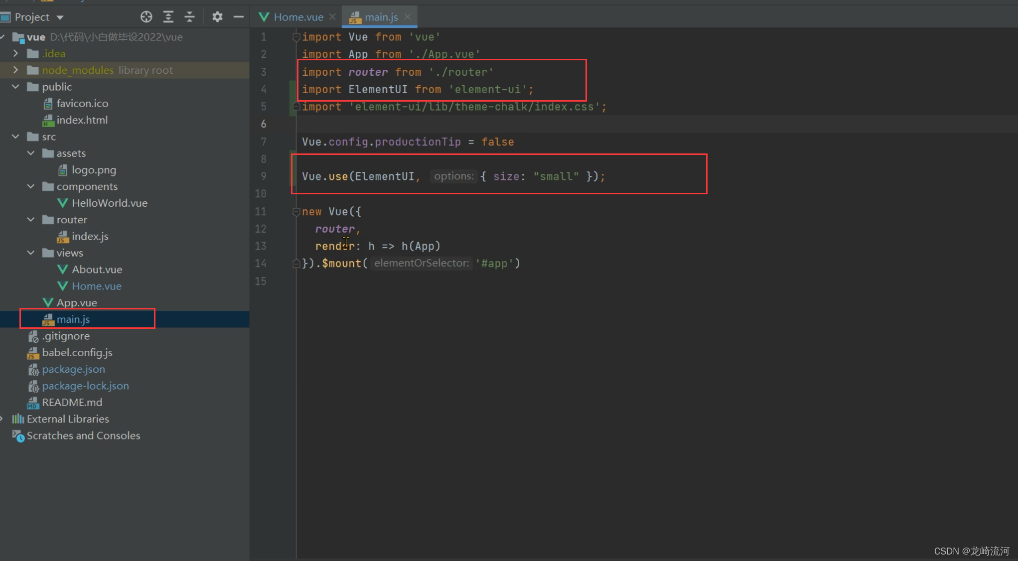Close the Home.vue tab
Viewport: 1018px width, 561px height.
pyautogui.click(x=332, y=17)
